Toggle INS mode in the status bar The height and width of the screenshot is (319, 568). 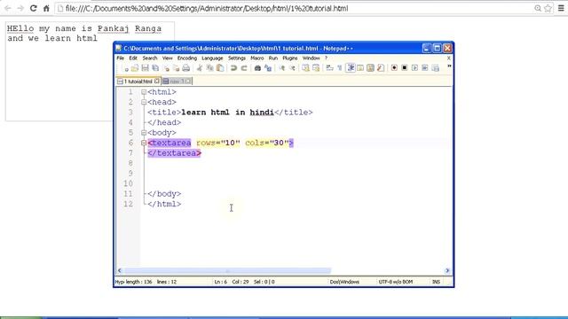436,282
